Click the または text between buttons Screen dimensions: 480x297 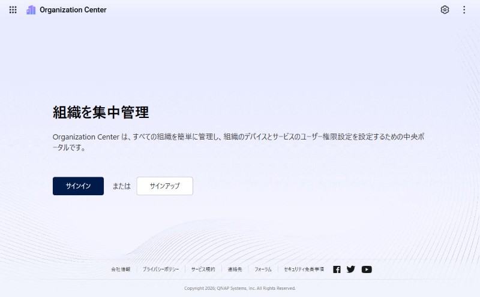121,186
